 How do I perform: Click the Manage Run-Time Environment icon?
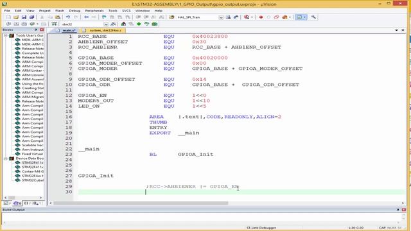[x=155, y=24]
